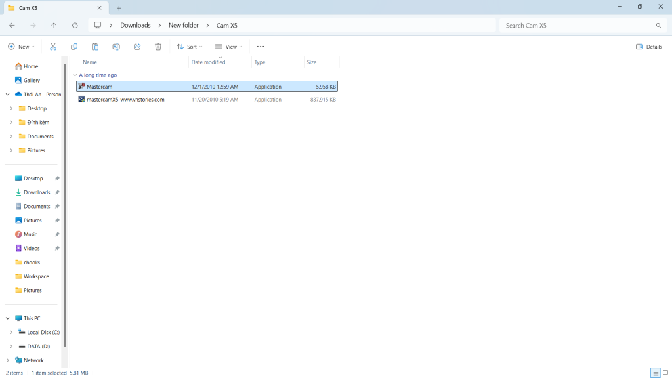Click the Mastercam application icon

81,87
